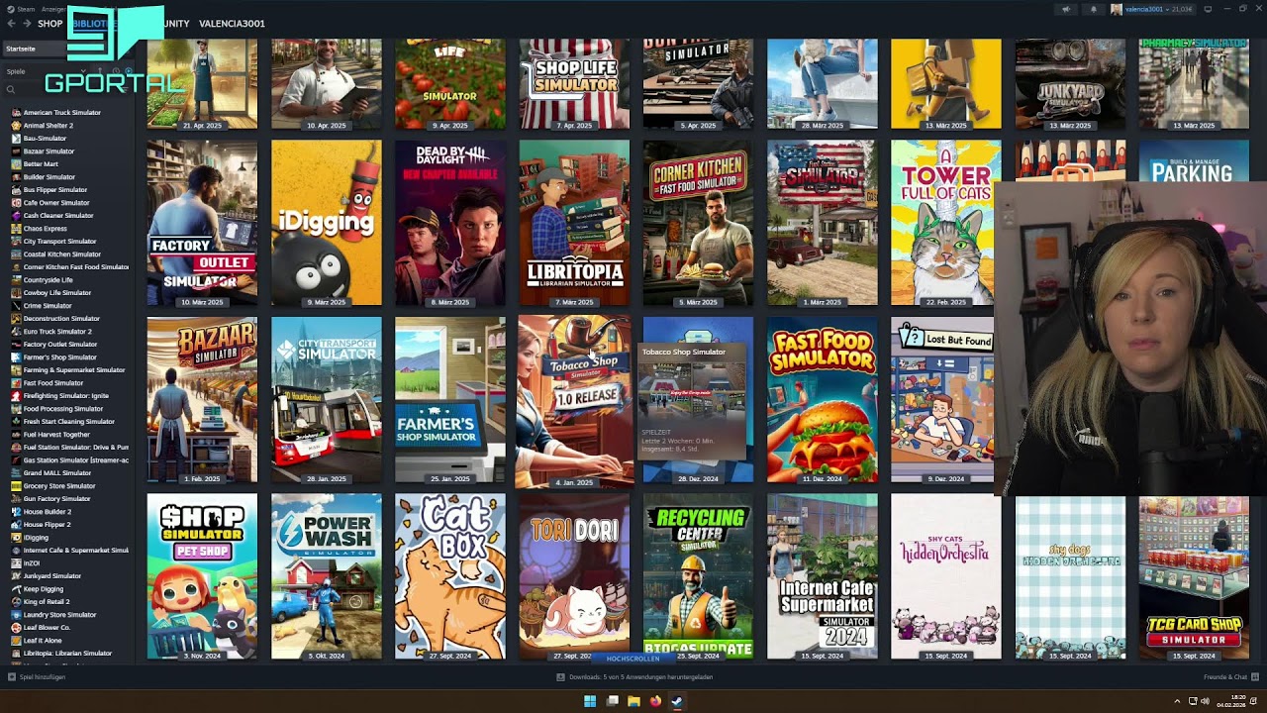
Task: Switch to Big Picture mode icon
Action: point(1206,9)
